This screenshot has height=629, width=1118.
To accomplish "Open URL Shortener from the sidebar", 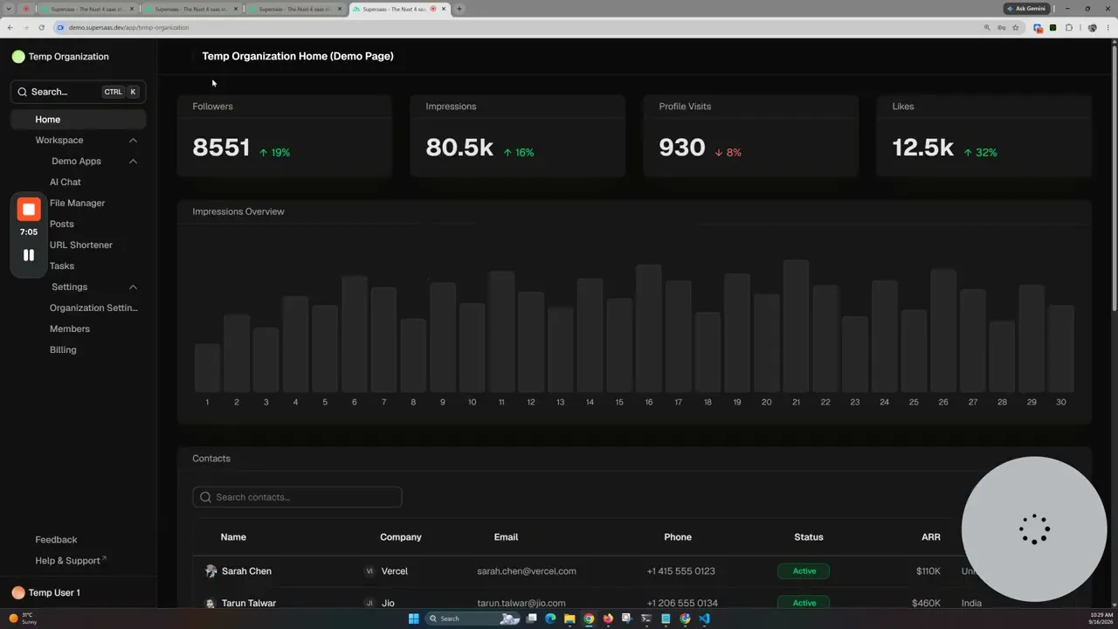I will 81,245.
